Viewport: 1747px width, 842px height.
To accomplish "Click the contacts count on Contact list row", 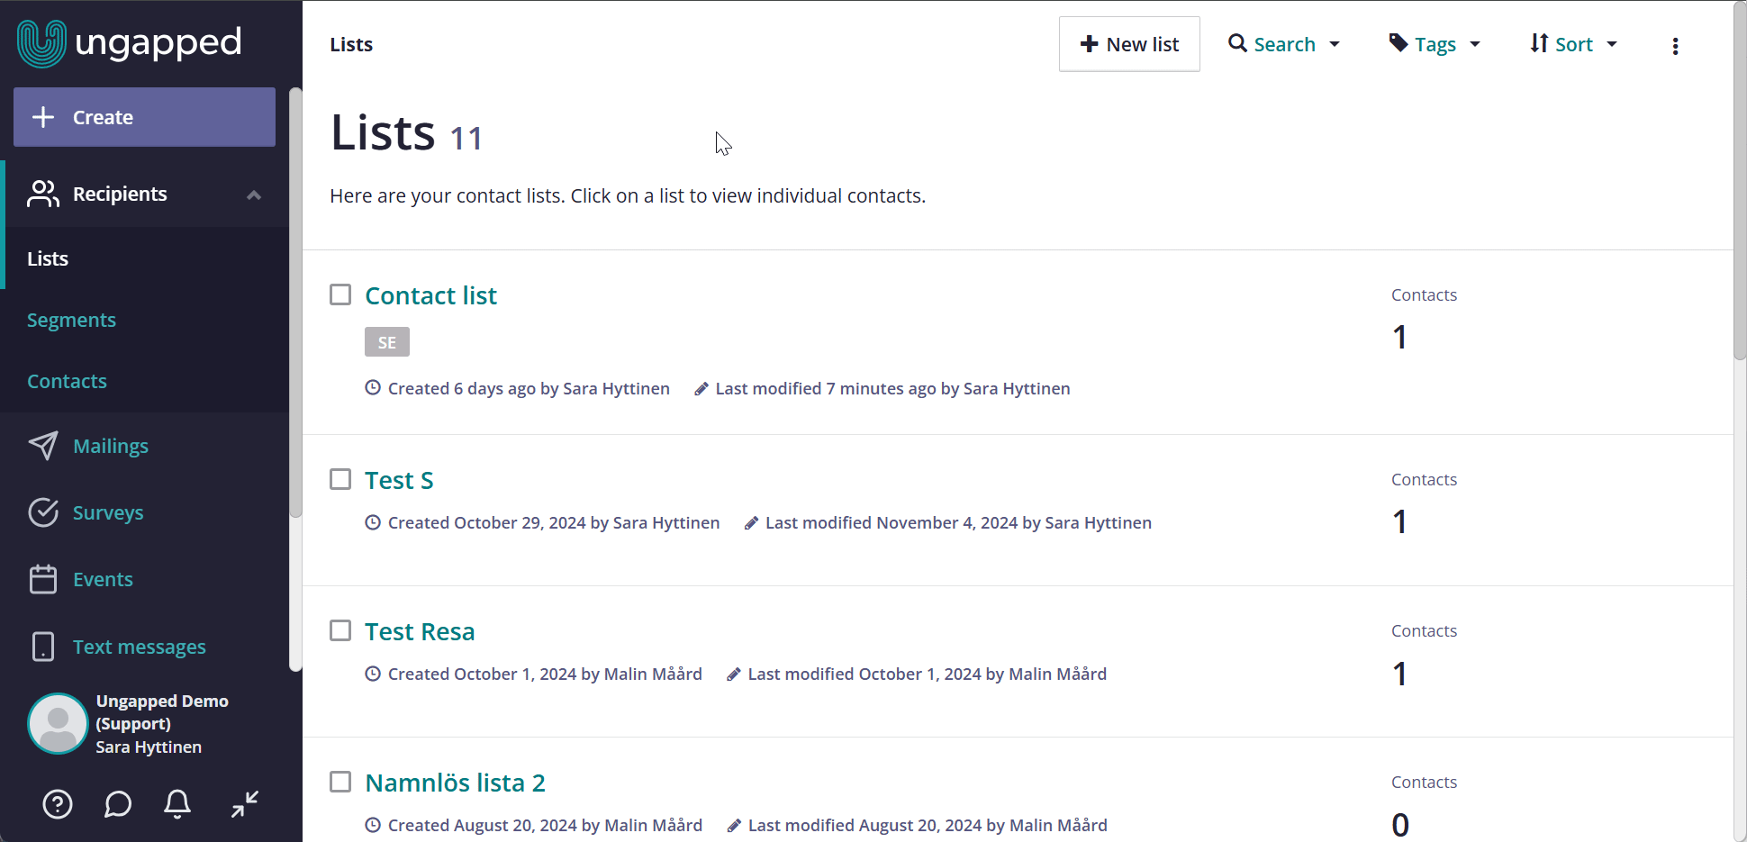I will coord(1399,337).
